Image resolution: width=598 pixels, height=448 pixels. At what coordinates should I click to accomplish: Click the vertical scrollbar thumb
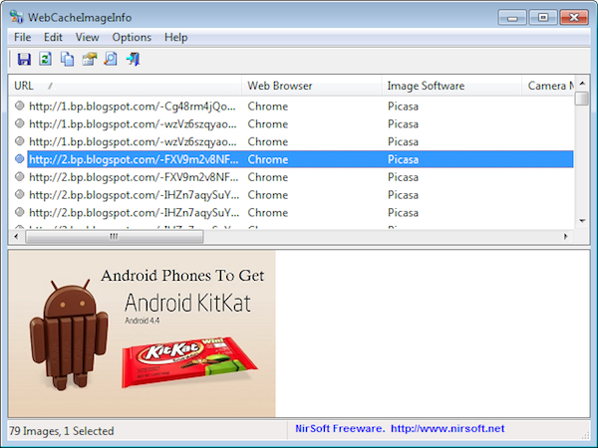pos(582,98)
